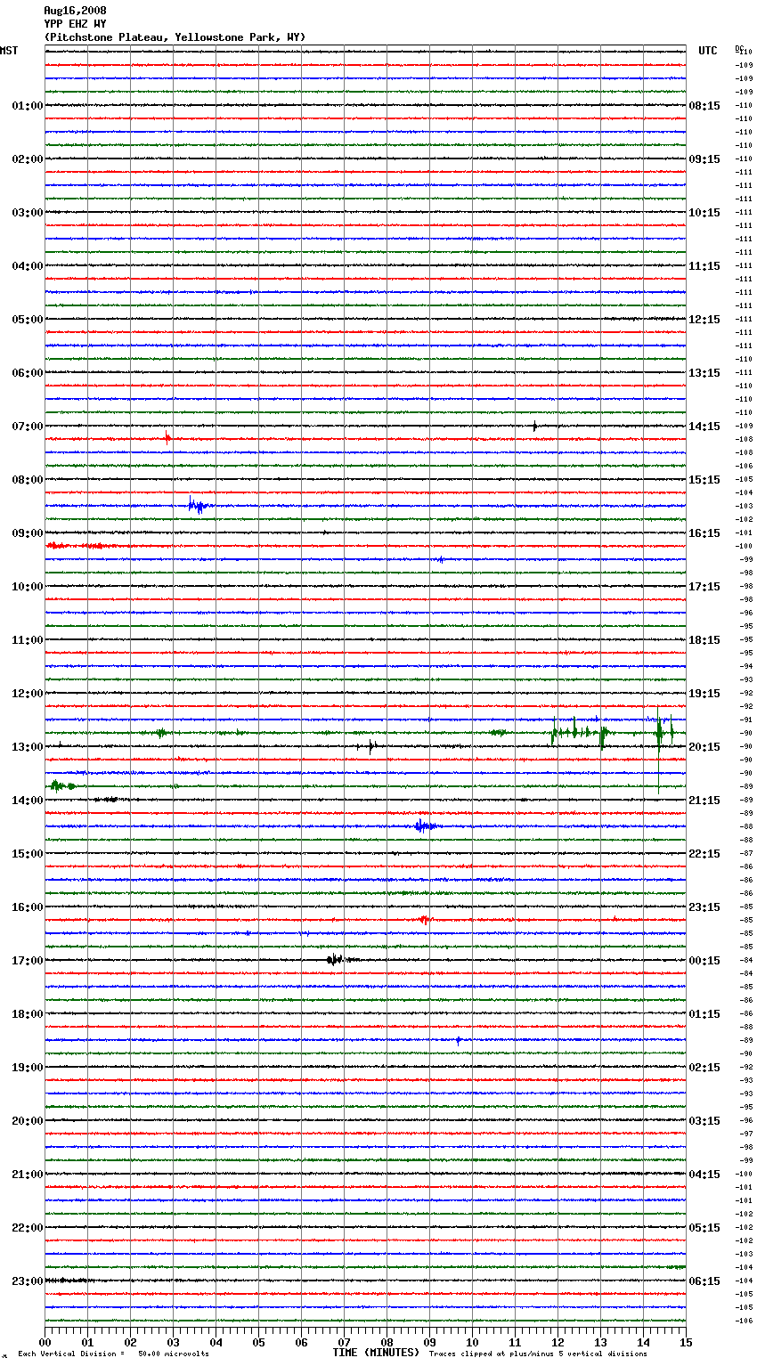This screenshot has height=1366, width=757.
Task: Select the "12:00" MST time label
Action: coord(28,694)
